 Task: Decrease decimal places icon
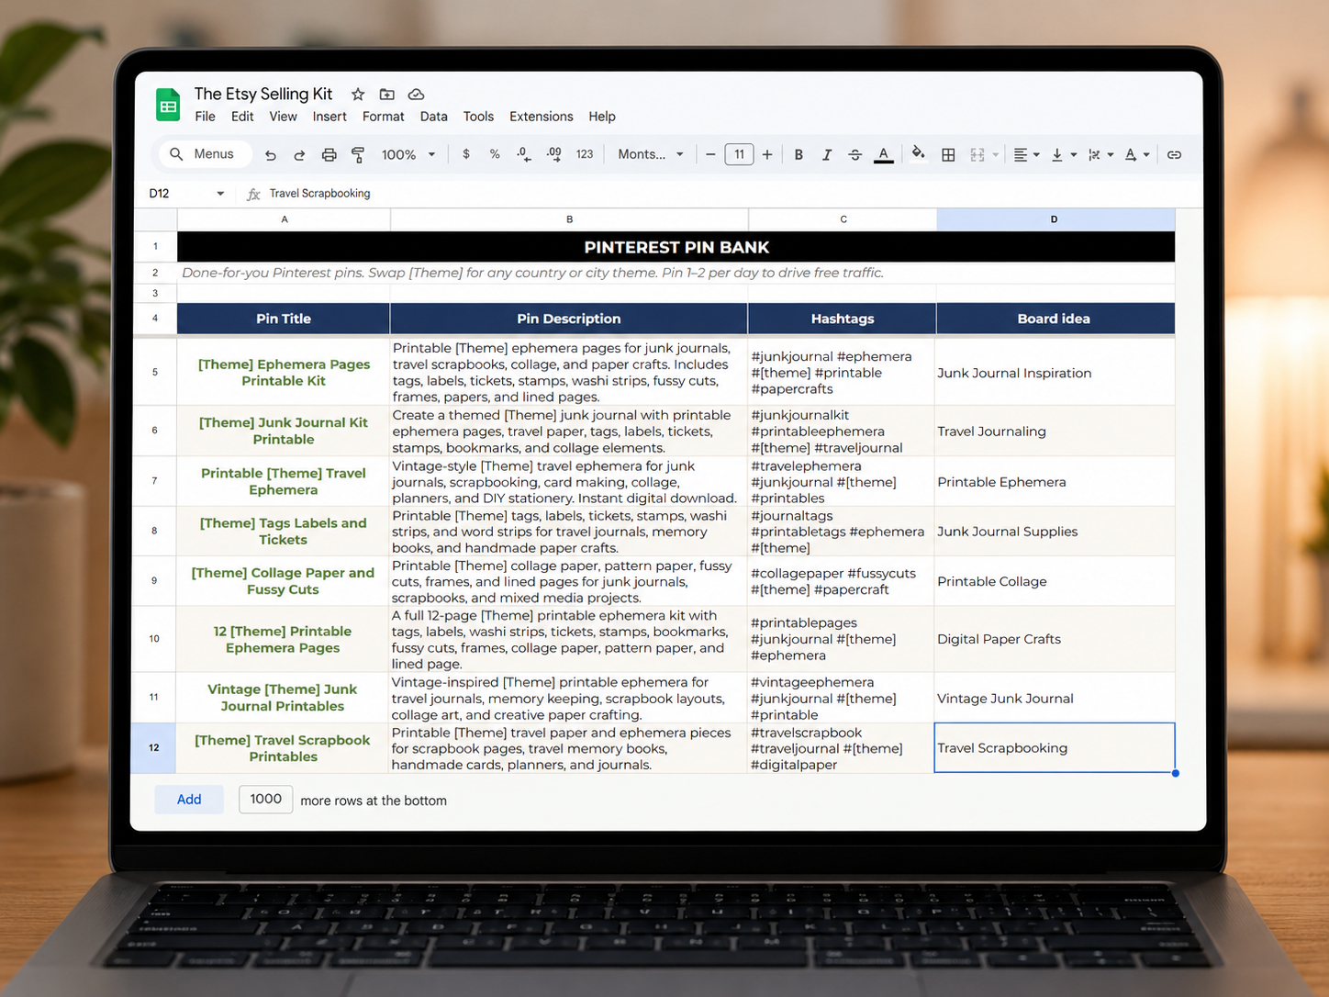(x=523, y=154)
